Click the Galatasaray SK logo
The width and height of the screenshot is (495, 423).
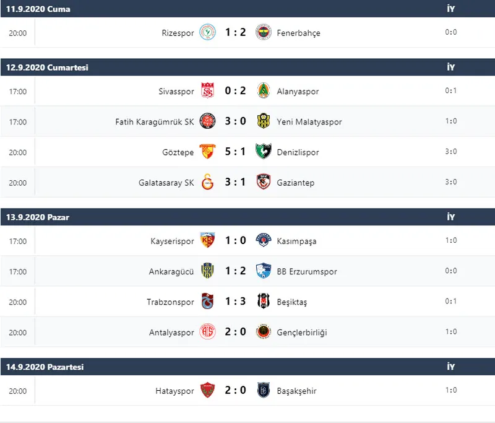pyautogui.click(x=207, y=183)
